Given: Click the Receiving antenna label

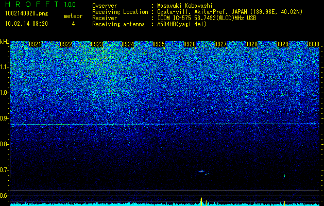Looking at the screenshot, I should 118,24.
